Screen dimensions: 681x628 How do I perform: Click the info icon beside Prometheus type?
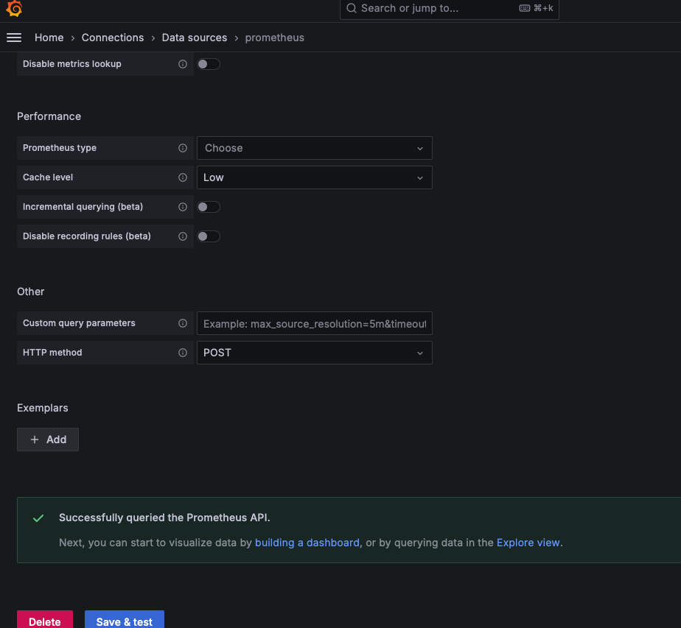tap(182, 148)
